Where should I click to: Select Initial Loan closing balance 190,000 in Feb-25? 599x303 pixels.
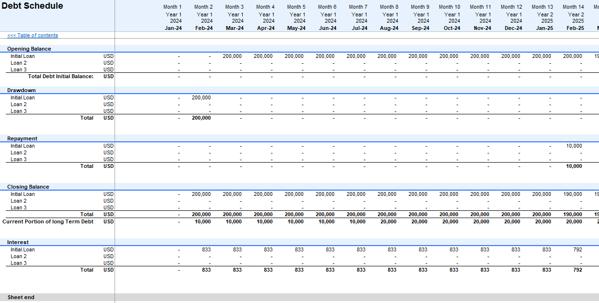click(572, 194)
